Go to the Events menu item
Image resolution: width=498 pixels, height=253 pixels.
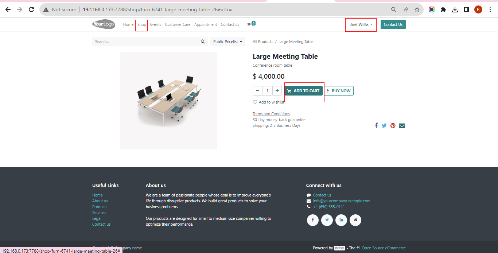pyautogui.click(x=155, y=24)
